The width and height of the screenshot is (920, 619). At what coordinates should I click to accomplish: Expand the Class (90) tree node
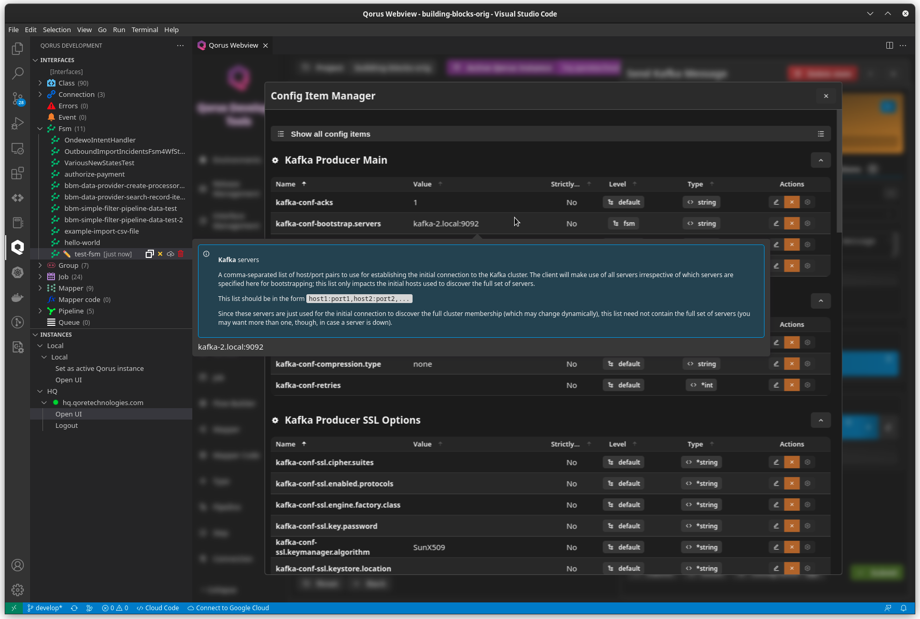point(40,83)
